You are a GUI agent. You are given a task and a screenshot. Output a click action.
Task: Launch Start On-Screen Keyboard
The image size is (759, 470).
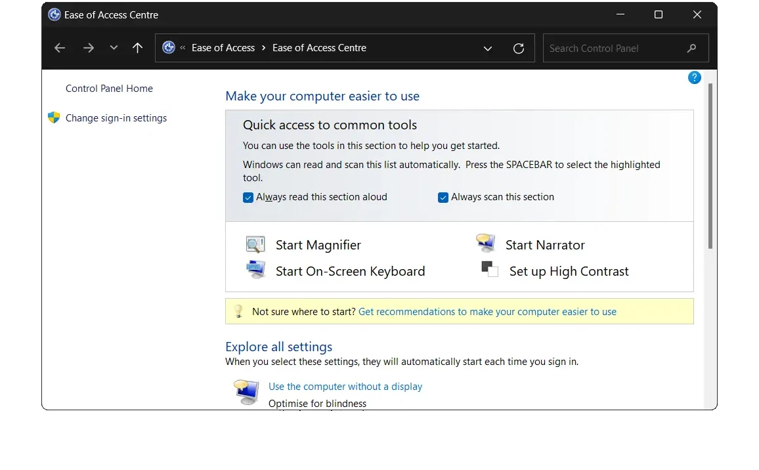coord(351,272)
